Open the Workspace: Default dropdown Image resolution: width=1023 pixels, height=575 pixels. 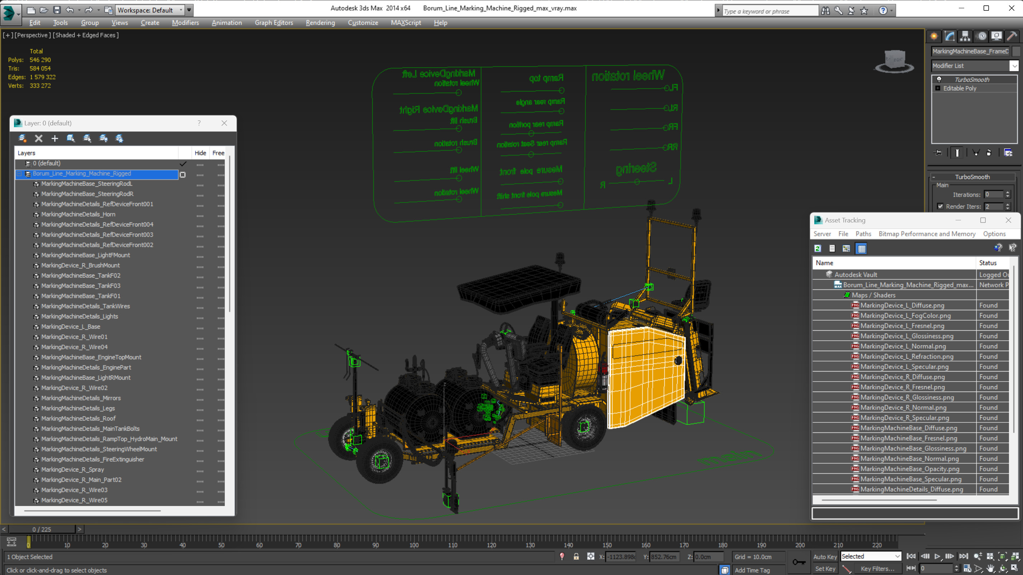pyautogui.click(x=150, y=10)
